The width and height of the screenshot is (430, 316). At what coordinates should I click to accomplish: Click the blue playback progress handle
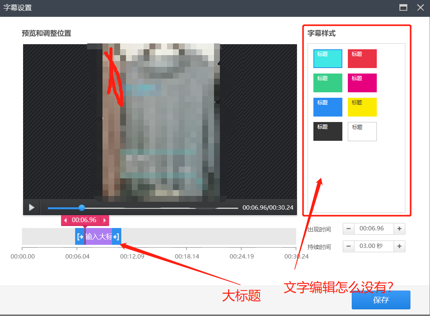[x=82, y=208]
